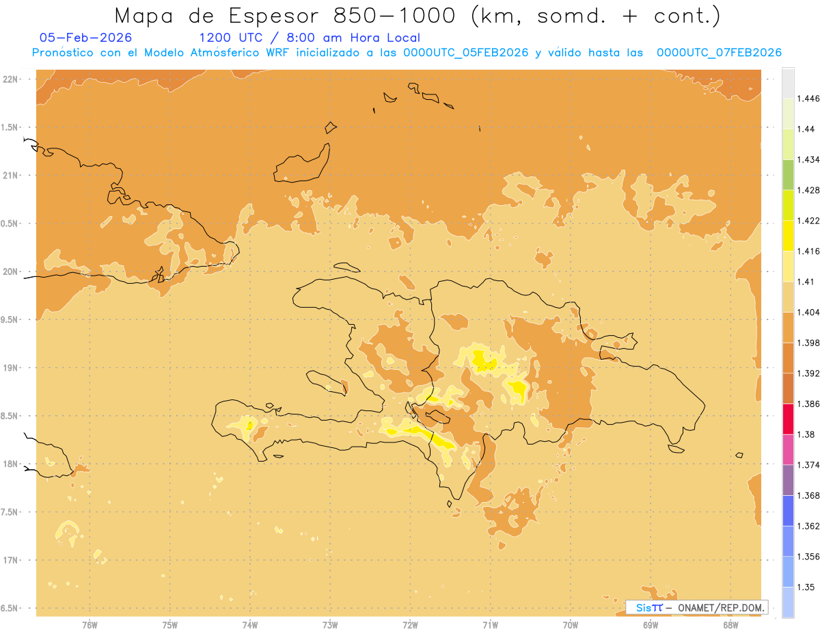Select the gray swatch above 1.446
820x634 pixels.
tap(788, 83)
